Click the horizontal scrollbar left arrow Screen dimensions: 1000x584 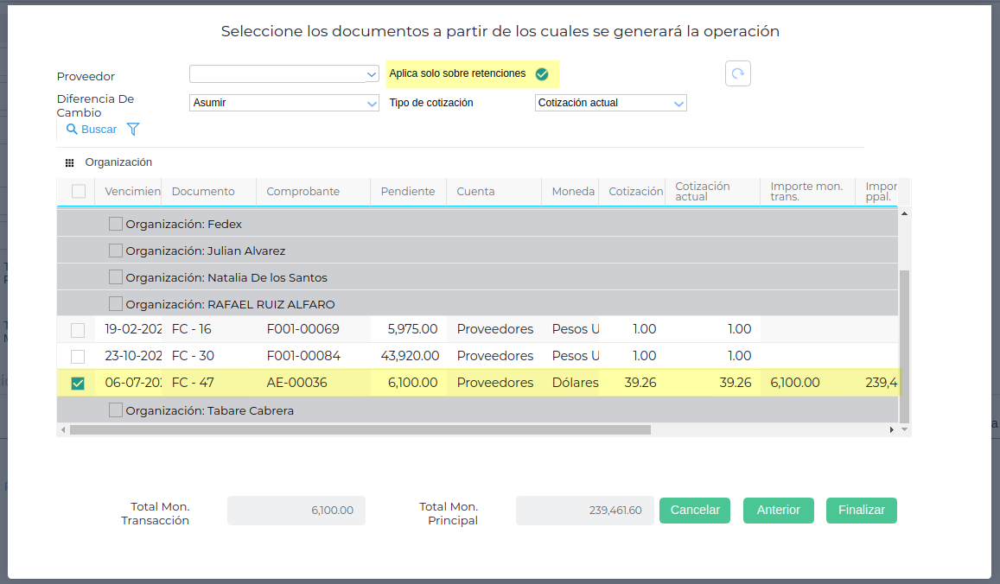pyautogui.click(x=63, y=429)
